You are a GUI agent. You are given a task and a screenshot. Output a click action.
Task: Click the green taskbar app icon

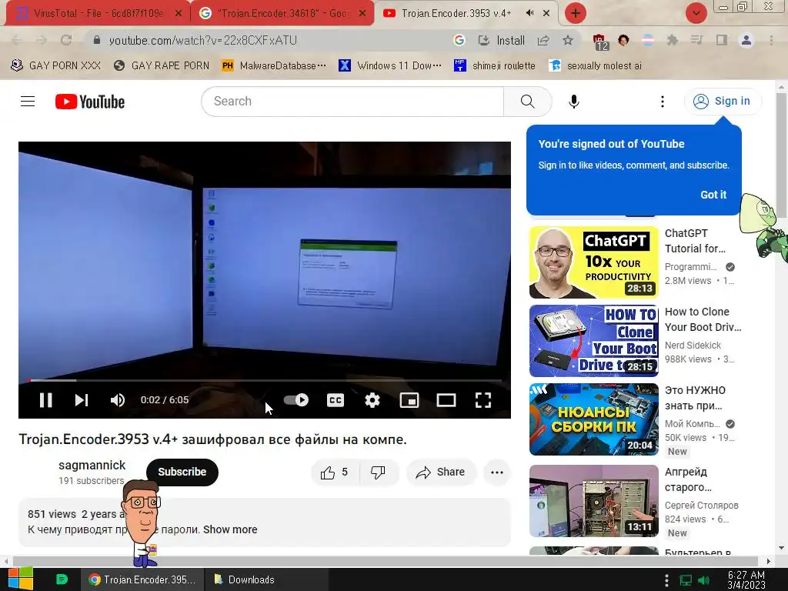click(x=62, y=579)
